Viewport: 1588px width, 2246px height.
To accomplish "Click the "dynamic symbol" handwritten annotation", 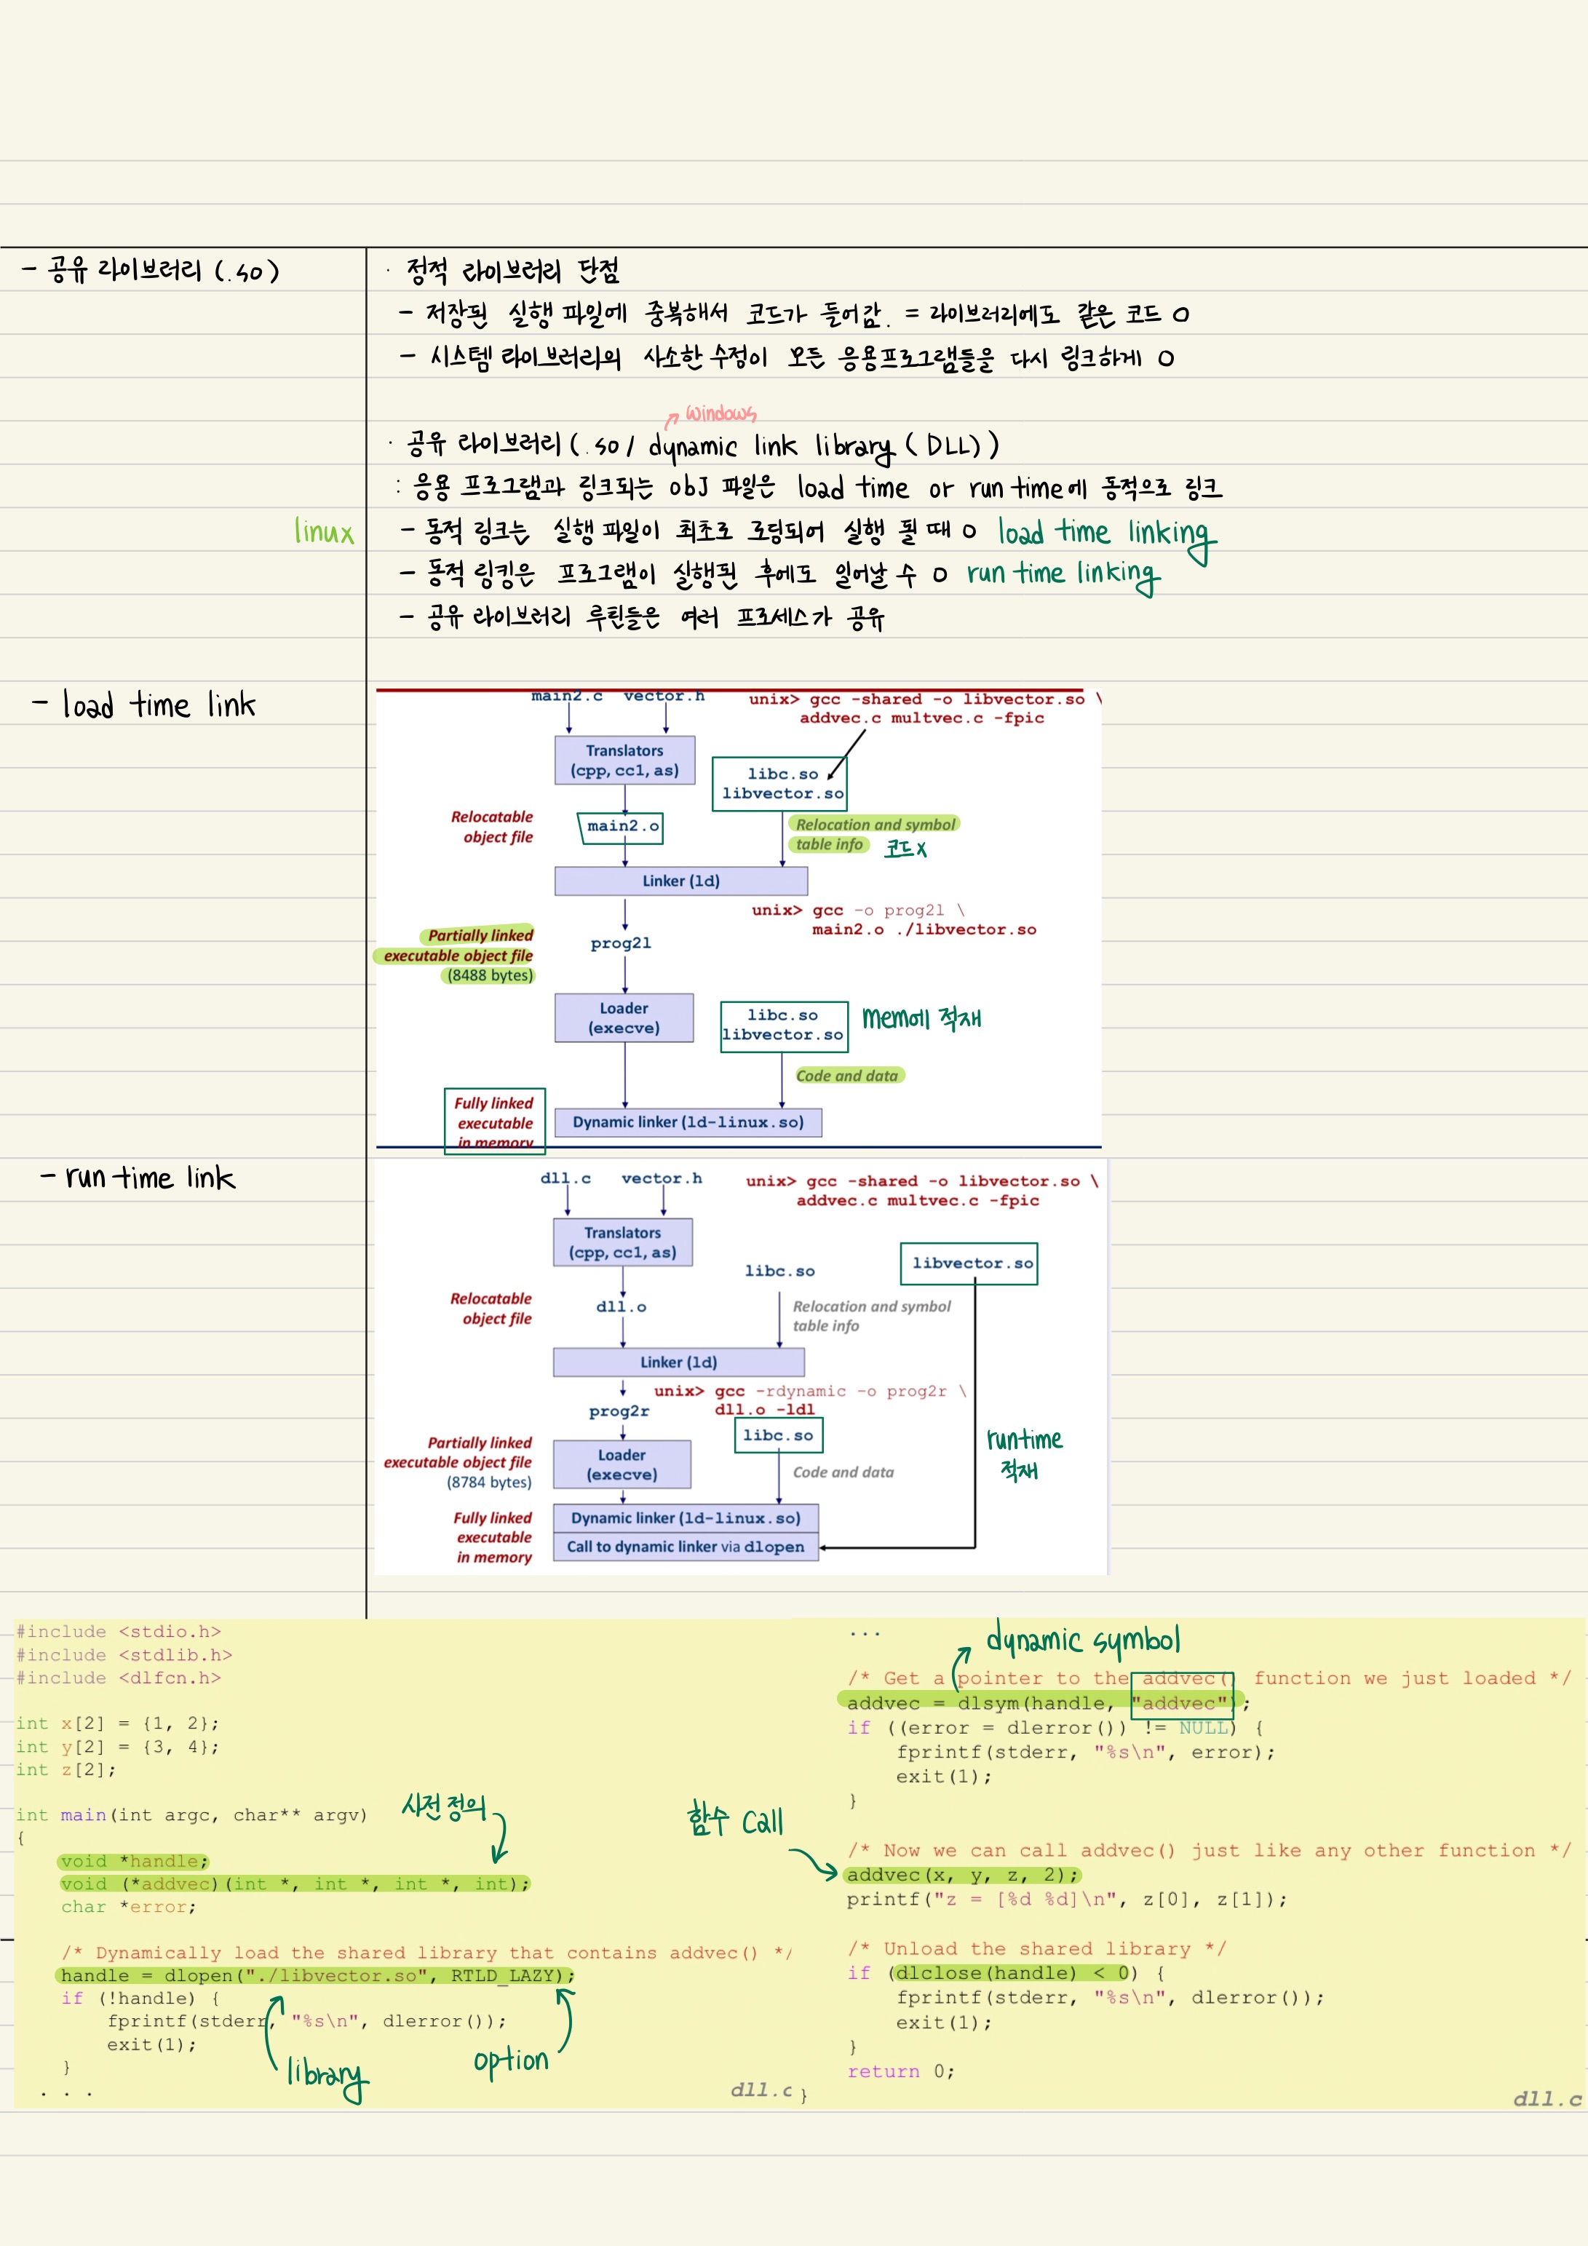I will point(1082,1640).
